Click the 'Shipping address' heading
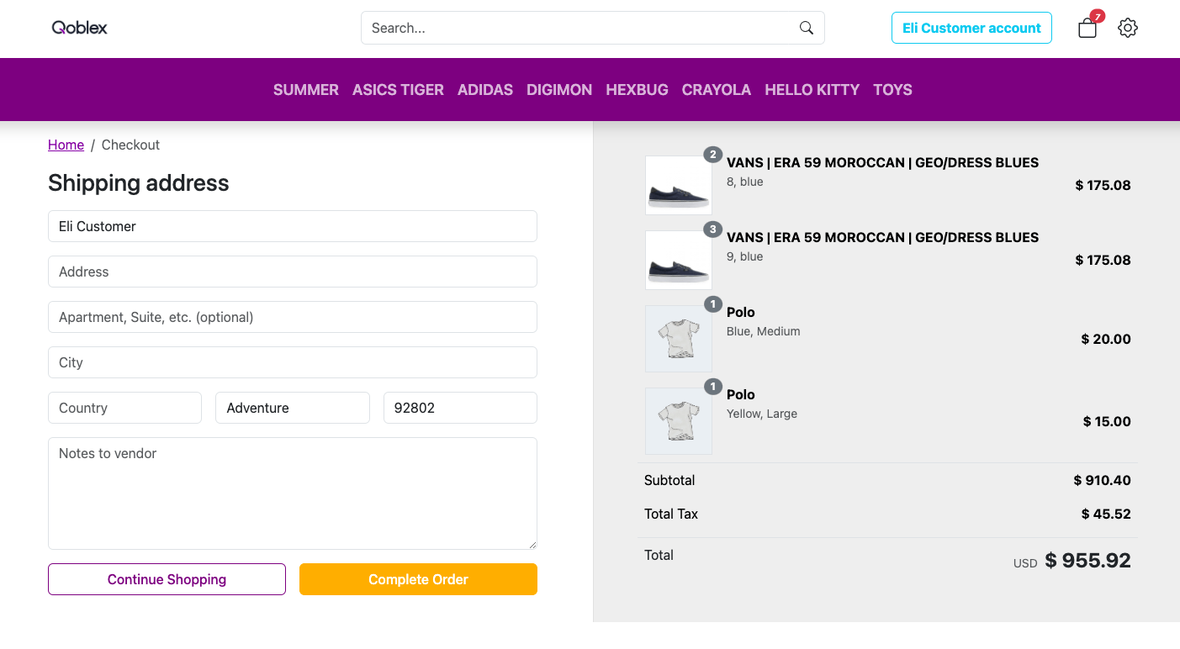 pos(139,183)
